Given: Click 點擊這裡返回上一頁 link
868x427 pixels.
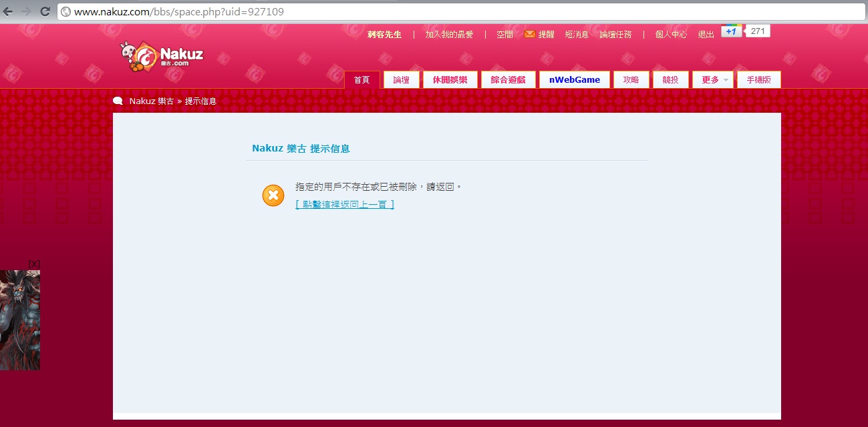Looking at the screenshot, I should 345,205.
